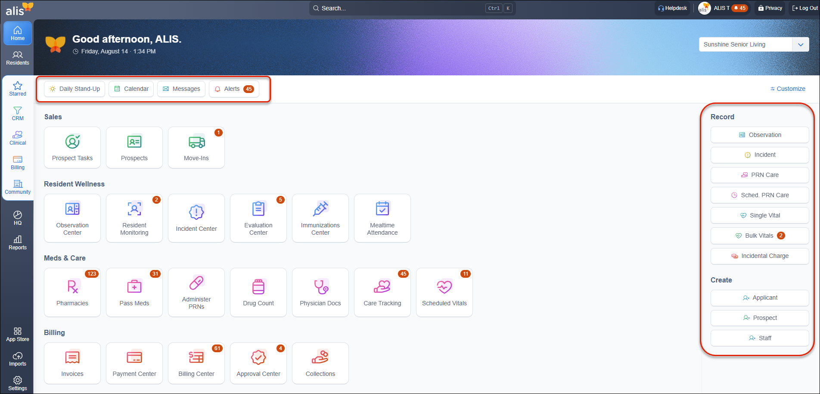Image resolution: width=820 pixels, height=394 pixels.
Task: Switch to the Calendar tab
Action: (x=131, y=89)
